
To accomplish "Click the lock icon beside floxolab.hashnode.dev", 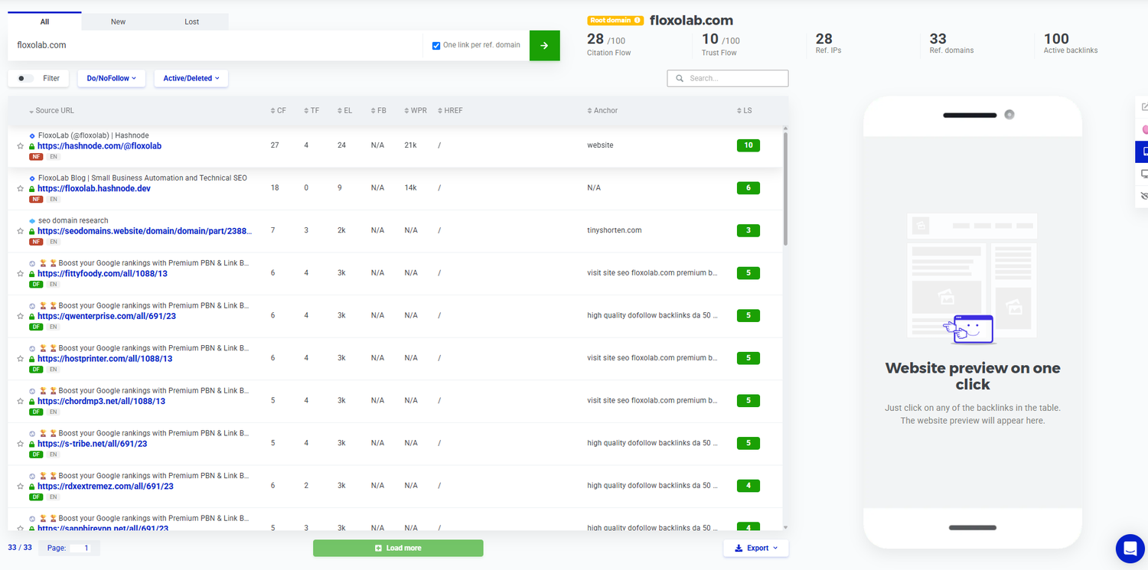I will (32, 189).
